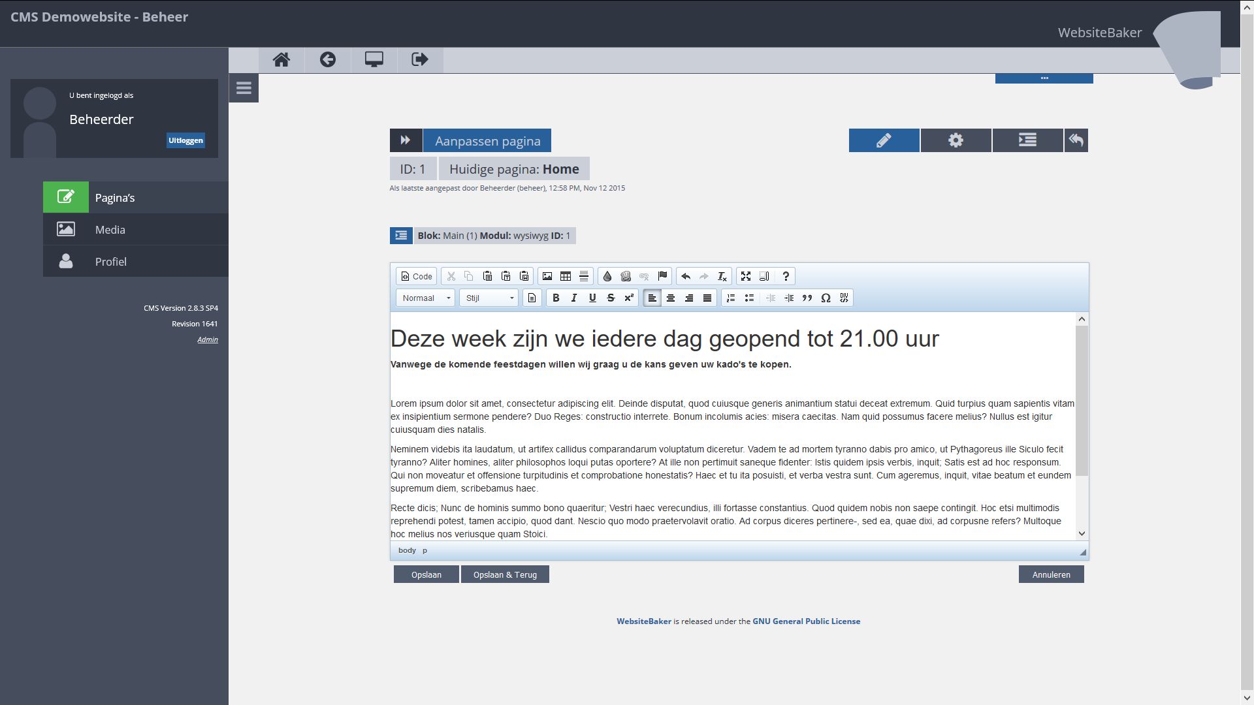Click Paste as plain text icon

[506, 277]
